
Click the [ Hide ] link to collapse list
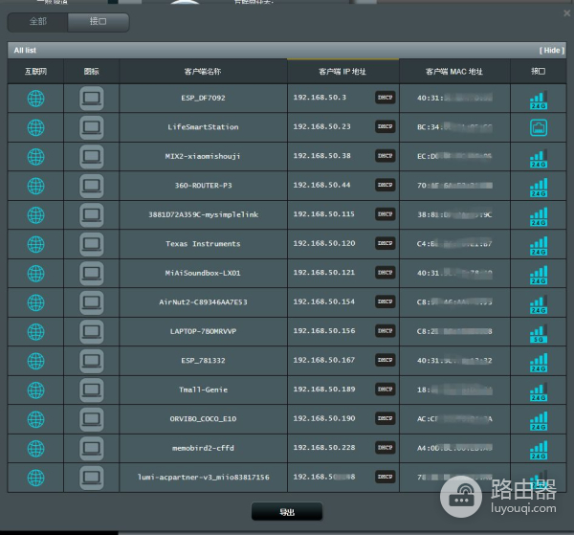click(x=552, y=50)
